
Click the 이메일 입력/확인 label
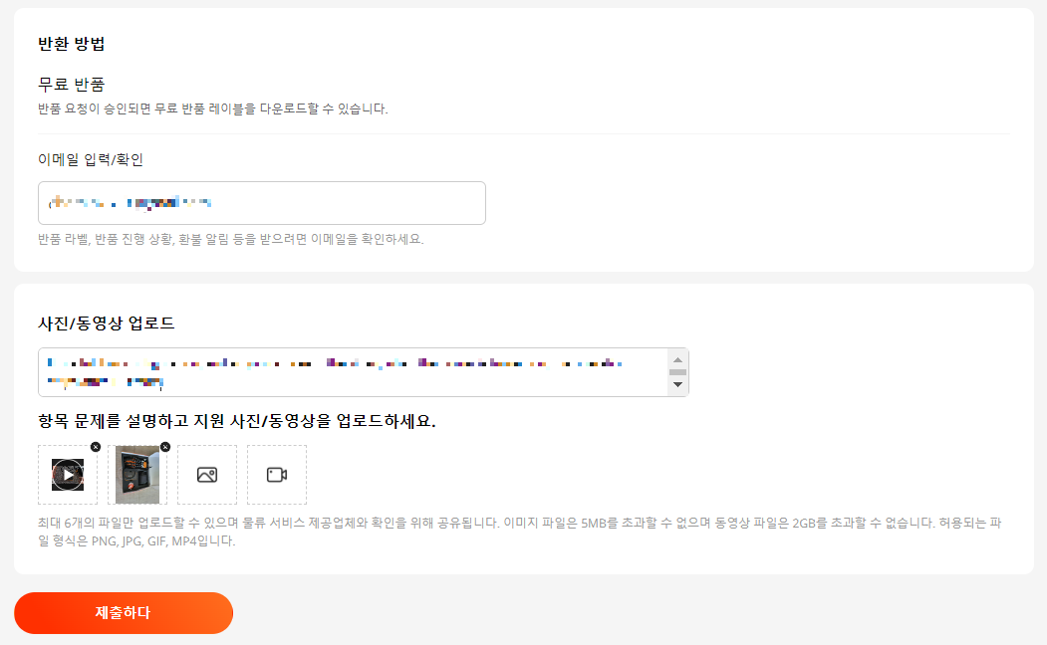click(x=91, y=159)
